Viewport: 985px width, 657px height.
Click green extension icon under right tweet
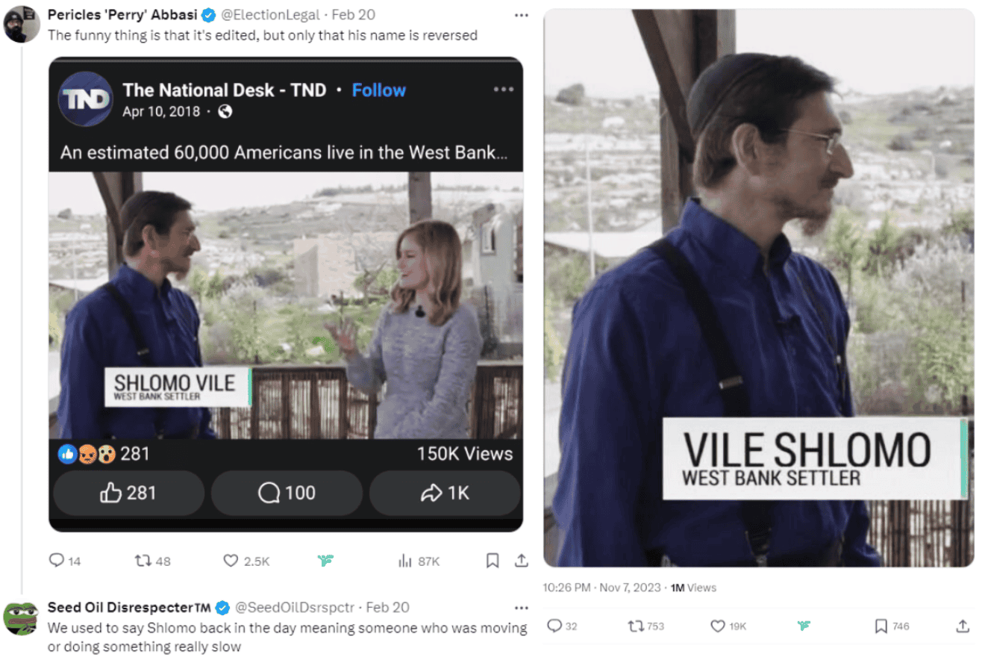click(x=804, y=626)
